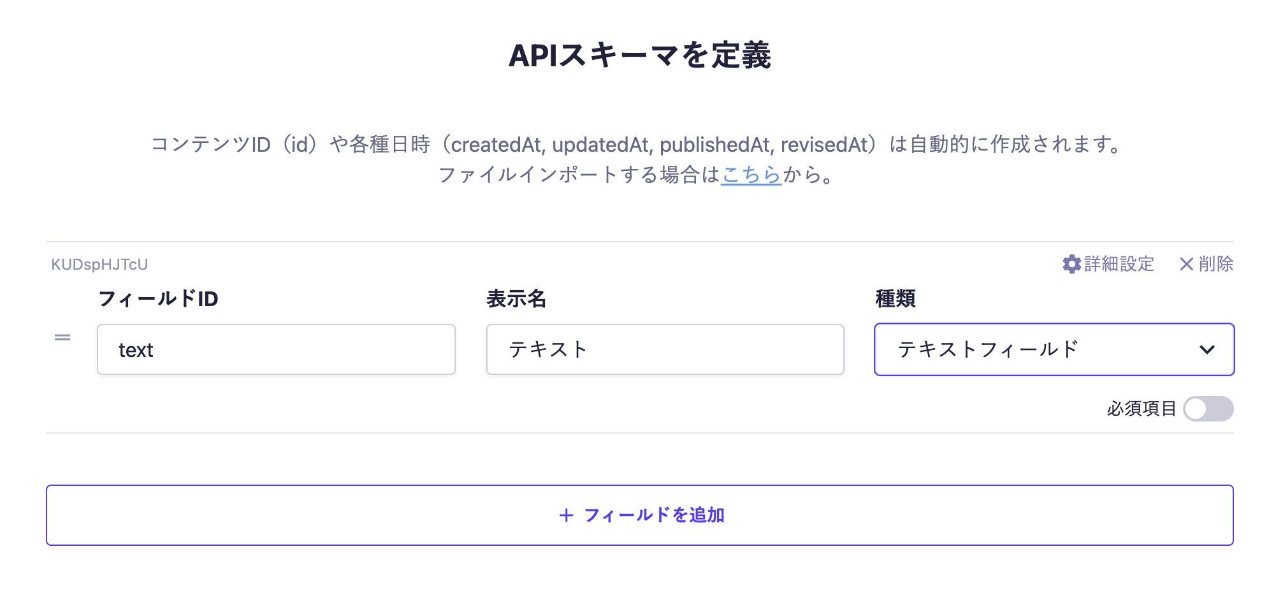
Task: Click the 種類 label above the dropdown
Action: [895, 298]
